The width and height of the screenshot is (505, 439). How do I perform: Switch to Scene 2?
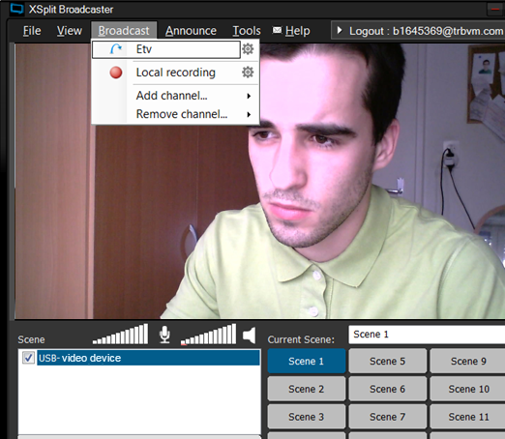click(x=307, y=389)
